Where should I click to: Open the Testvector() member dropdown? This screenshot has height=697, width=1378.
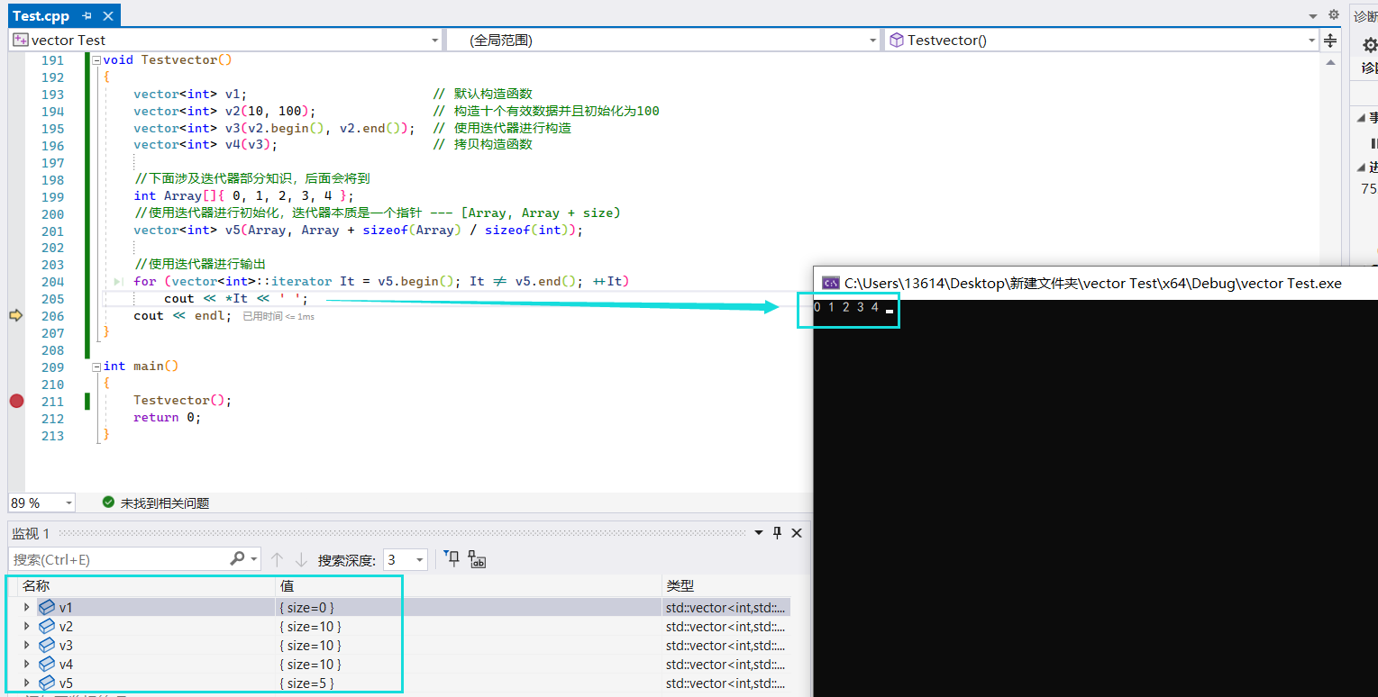pyautogui.click(x=1312, y=41)
